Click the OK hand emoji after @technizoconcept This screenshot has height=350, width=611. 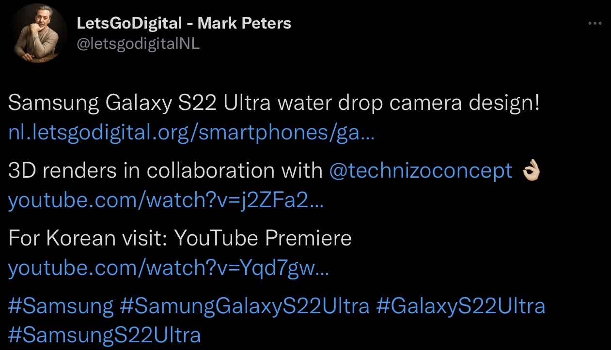530,171
